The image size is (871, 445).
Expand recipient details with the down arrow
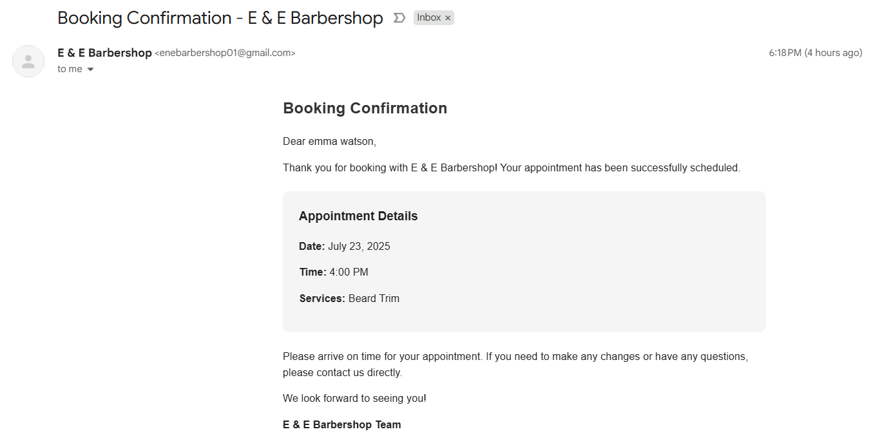[90, 70]
